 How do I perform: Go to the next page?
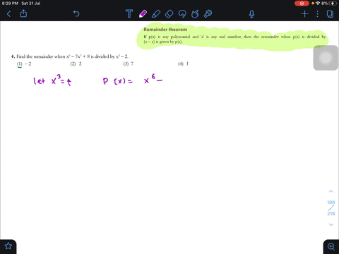[x=331, y=224]
